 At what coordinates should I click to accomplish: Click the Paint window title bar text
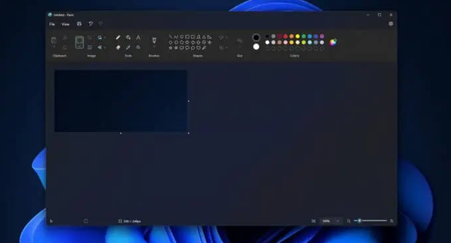[64, 15]
